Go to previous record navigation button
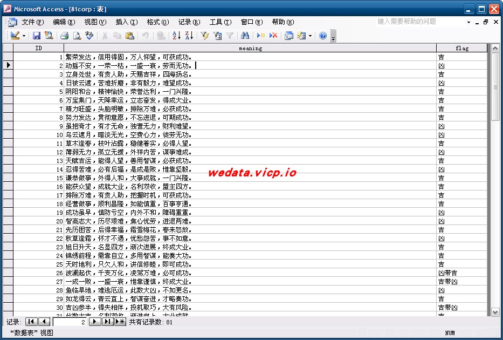503x340 pixels. (44, 322)
